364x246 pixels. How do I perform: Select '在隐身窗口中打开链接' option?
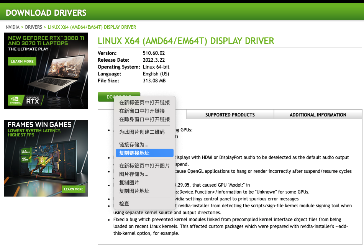144,119
